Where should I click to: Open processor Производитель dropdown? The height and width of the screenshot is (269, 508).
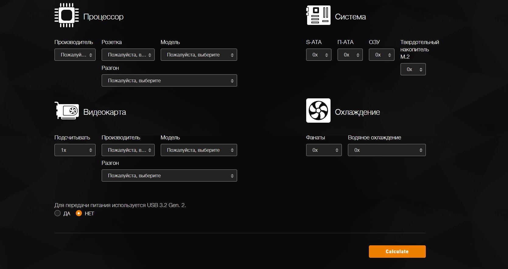[75, 55]
